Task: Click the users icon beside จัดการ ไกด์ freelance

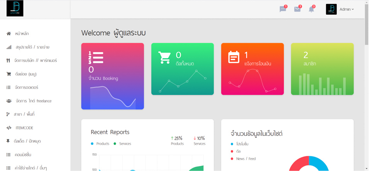Action: 8,101
